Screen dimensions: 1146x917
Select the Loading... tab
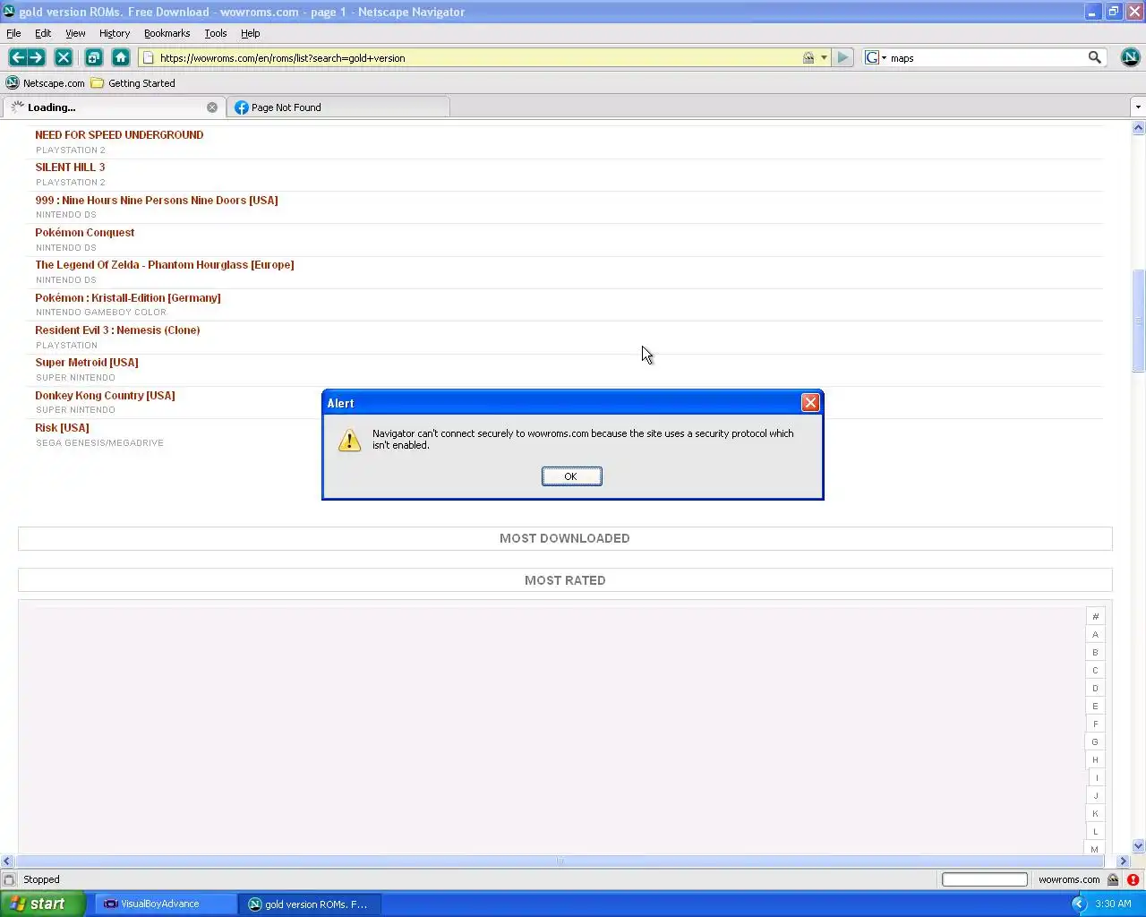pyautogui.click(x=114, y=107)
